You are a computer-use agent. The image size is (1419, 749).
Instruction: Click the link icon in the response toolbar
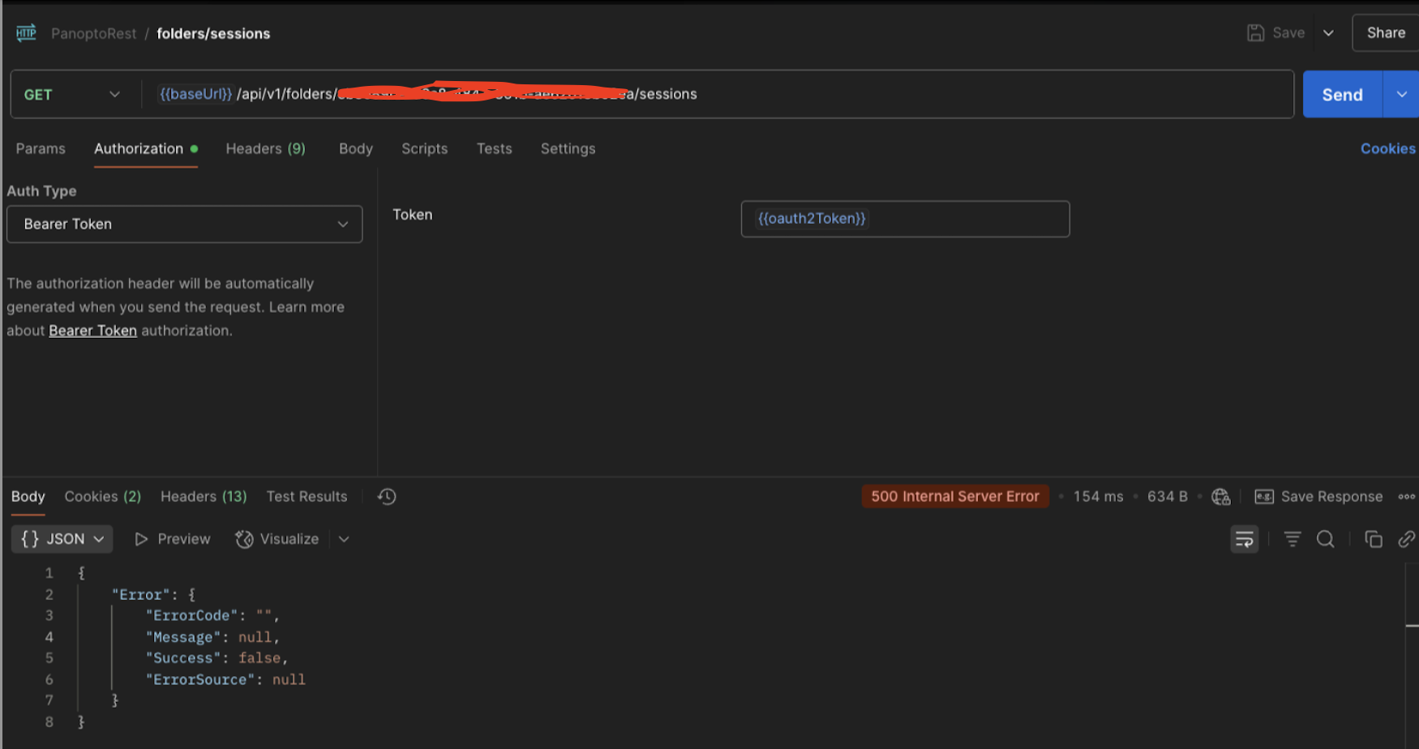click(1407, 539)
